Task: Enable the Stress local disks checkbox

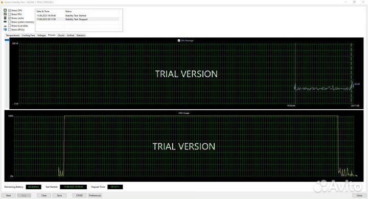Action: coord(9,26)
